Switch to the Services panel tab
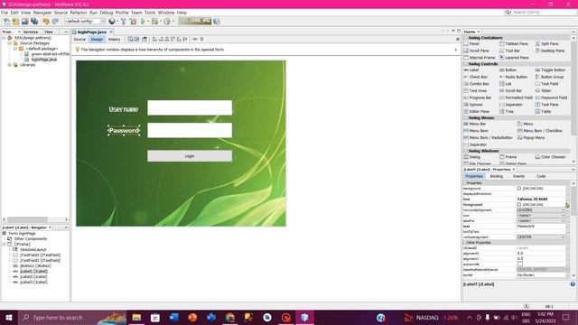 (31, 32)
